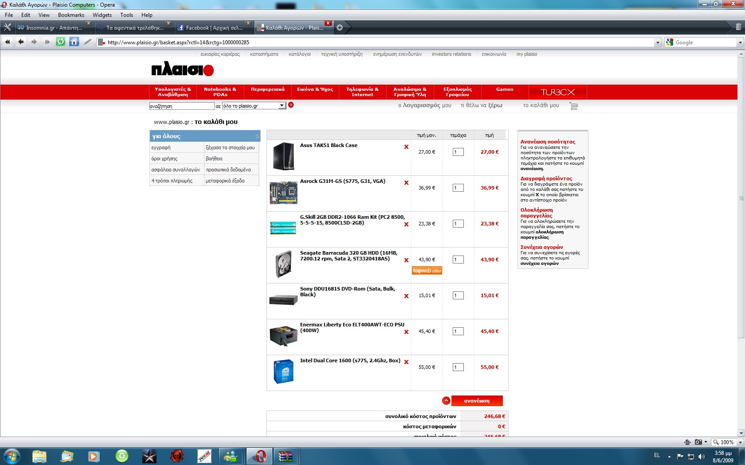
Task: Click the Seagate Barracuda hard drive thumbnail
Action: [283, 264]
